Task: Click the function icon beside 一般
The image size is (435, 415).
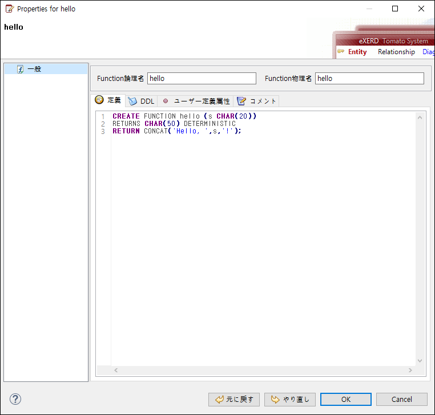Action: click(20, 69)
